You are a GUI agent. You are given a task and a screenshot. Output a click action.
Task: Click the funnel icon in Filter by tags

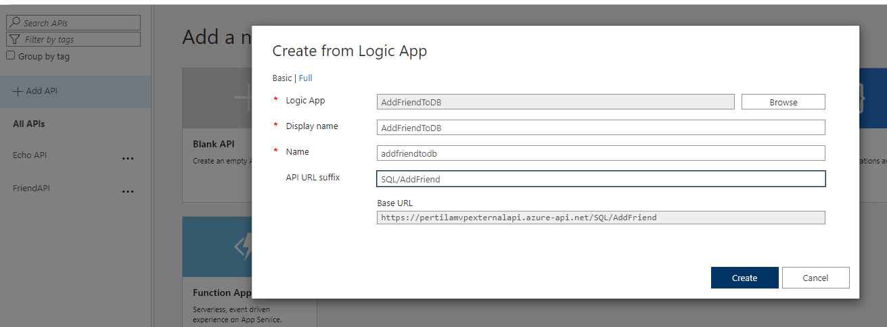point(15,40)
